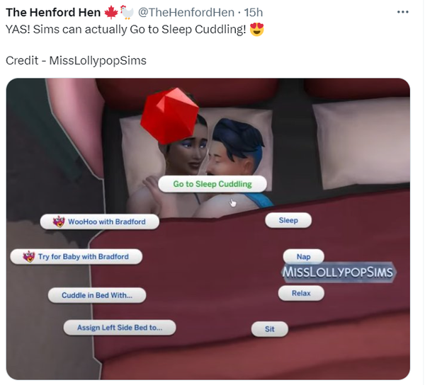Expand Cuddle in Bed With... submenu
This screenshot has width=425, height=385.
(x=97, y=295)
